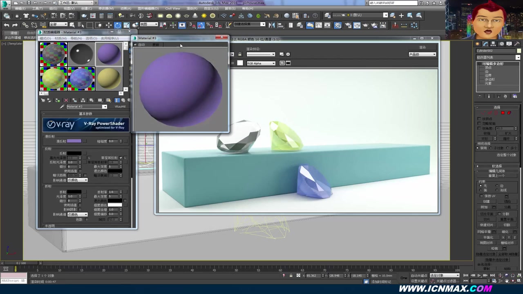
Task: Select red Polygon sub-object level icon
Action: [503, 113]
